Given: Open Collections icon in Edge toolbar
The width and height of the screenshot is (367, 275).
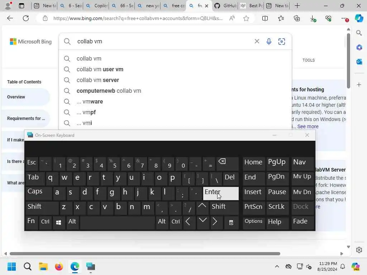Looking at the screenshot, I should pyautogui.click(x=297, y=18).
